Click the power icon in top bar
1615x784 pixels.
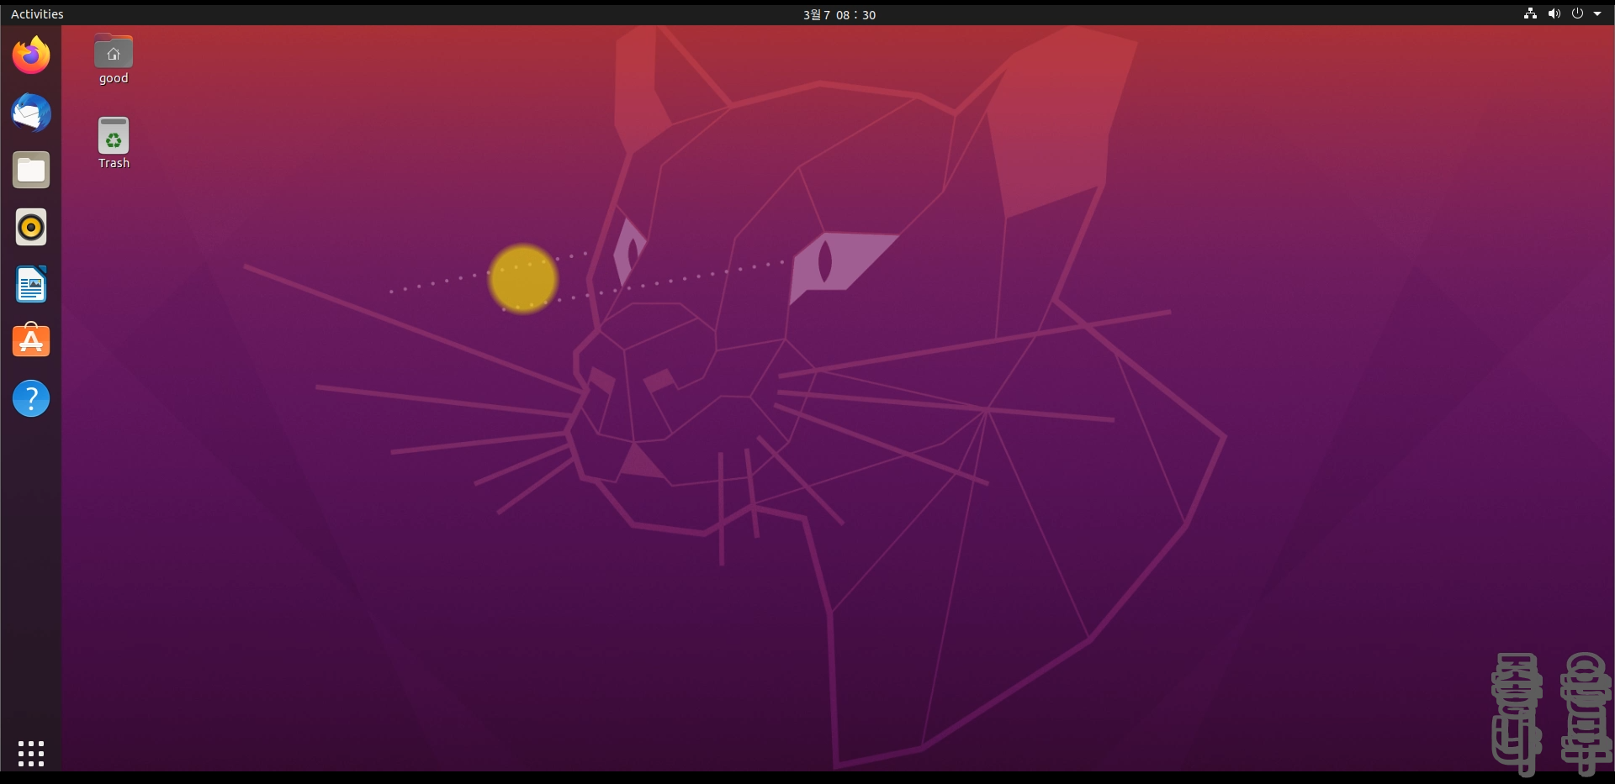pos(1577,13)
